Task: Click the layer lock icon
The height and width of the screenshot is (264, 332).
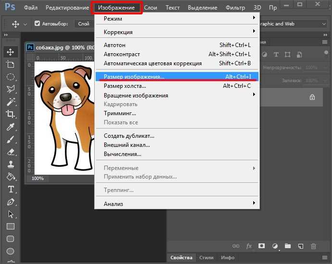Action: click(x=312, y=97)
